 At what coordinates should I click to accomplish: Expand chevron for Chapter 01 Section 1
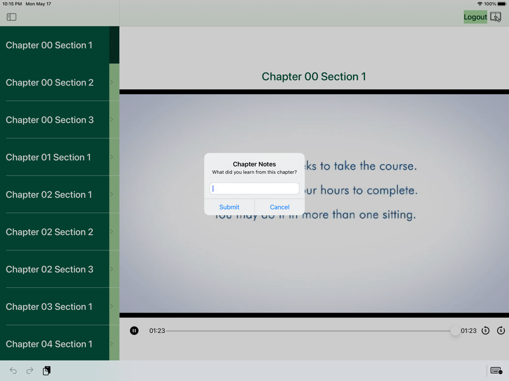point(111,157)
